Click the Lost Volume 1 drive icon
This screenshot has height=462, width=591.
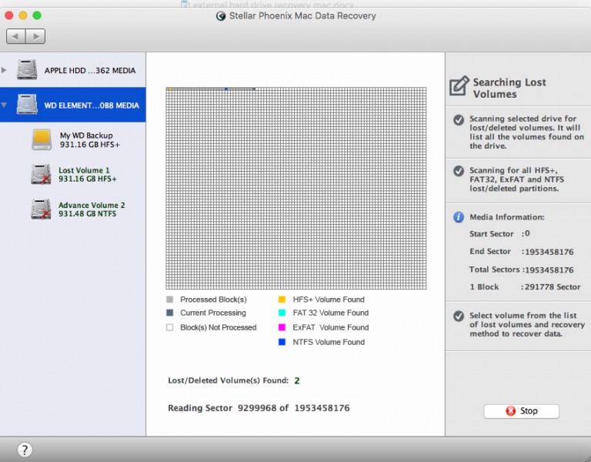(x=41, y=174)
